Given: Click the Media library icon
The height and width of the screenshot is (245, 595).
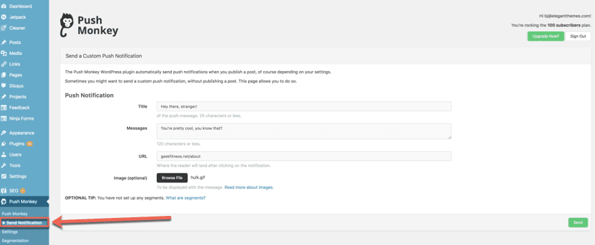Looking at the screenshot, I should (4, 53).
